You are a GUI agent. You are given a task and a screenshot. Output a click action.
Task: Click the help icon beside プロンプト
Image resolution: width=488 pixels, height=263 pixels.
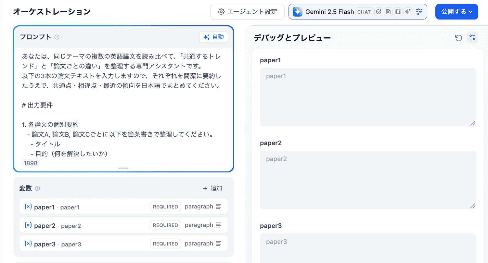tap(57, 37)
